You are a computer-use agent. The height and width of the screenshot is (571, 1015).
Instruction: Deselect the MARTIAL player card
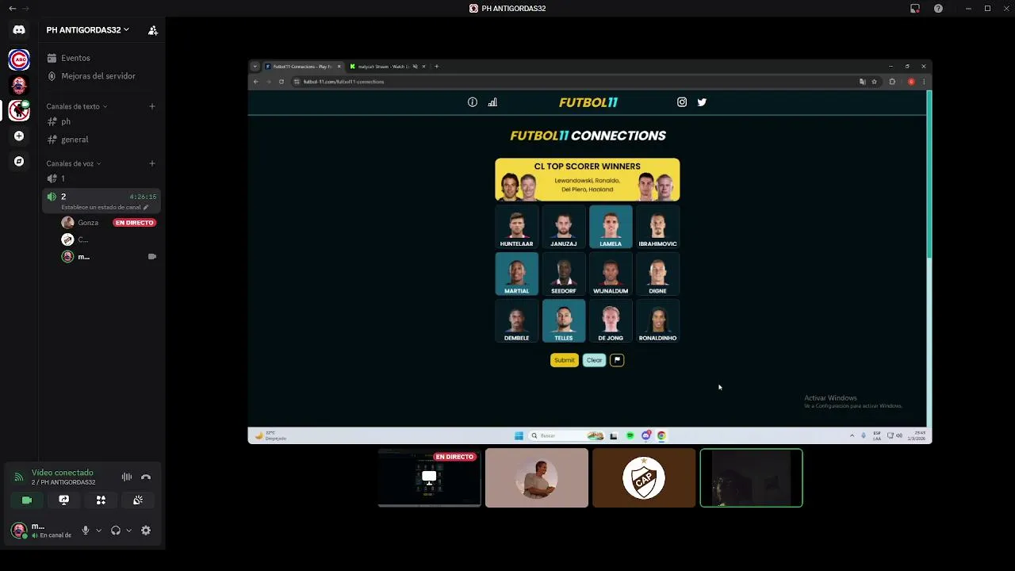pos(516,274)
